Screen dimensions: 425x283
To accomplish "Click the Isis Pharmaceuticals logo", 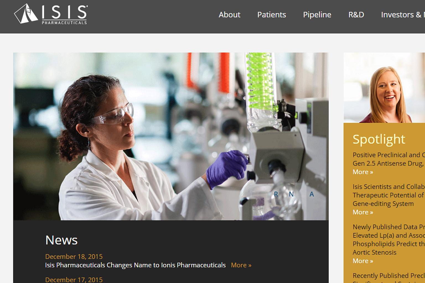I will pos(51,14).
